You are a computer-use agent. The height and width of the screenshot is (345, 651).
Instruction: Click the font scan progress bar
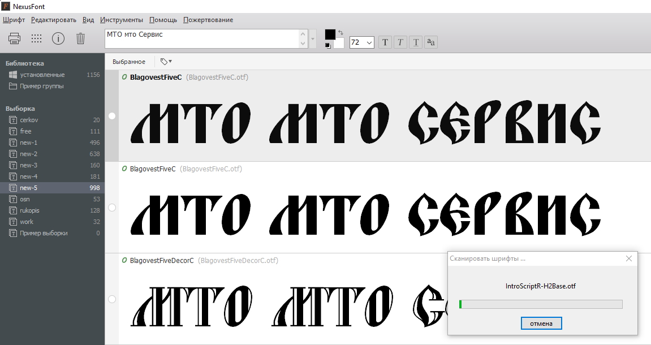point(541,304)
